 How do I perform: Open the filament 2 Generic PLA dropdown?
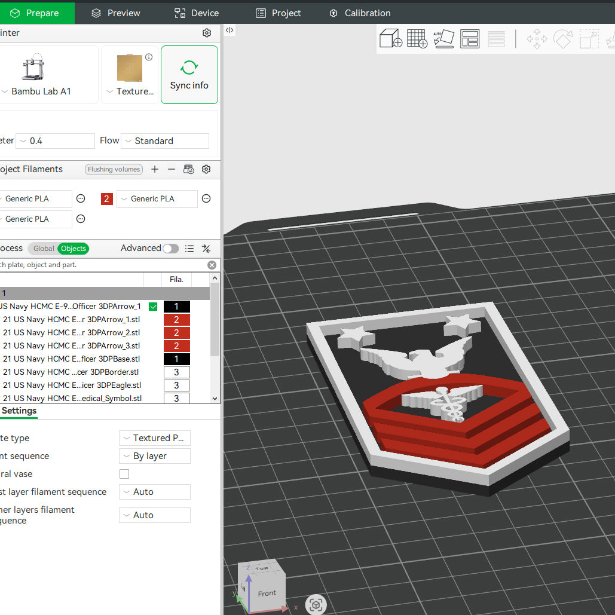(157, 199)
